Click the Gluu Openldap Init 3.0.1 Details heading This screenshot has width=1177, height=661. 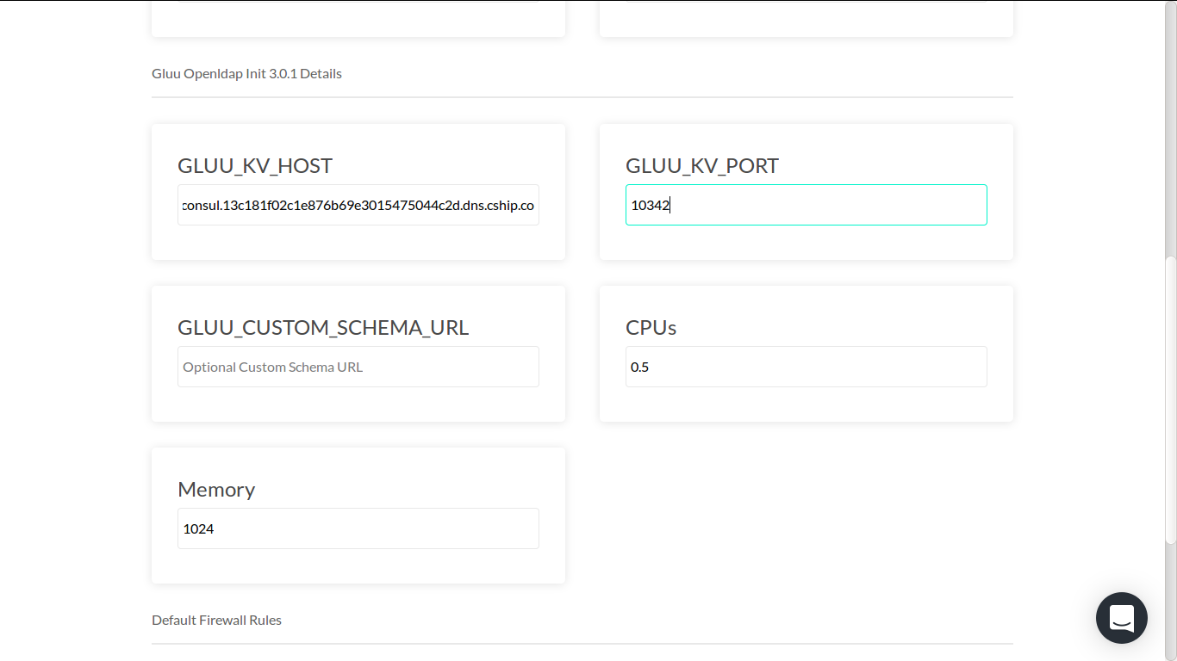click(x=246, y=73)
